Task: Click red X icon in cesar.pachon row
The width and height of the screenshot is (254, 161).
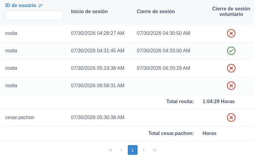Action: click(x=231, y=118)
